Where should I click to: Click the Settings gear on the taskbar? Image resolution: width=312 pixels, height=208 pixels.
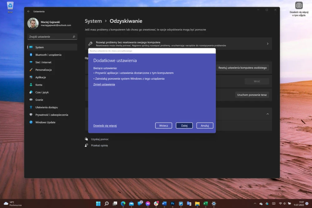(x=214, y=204)
